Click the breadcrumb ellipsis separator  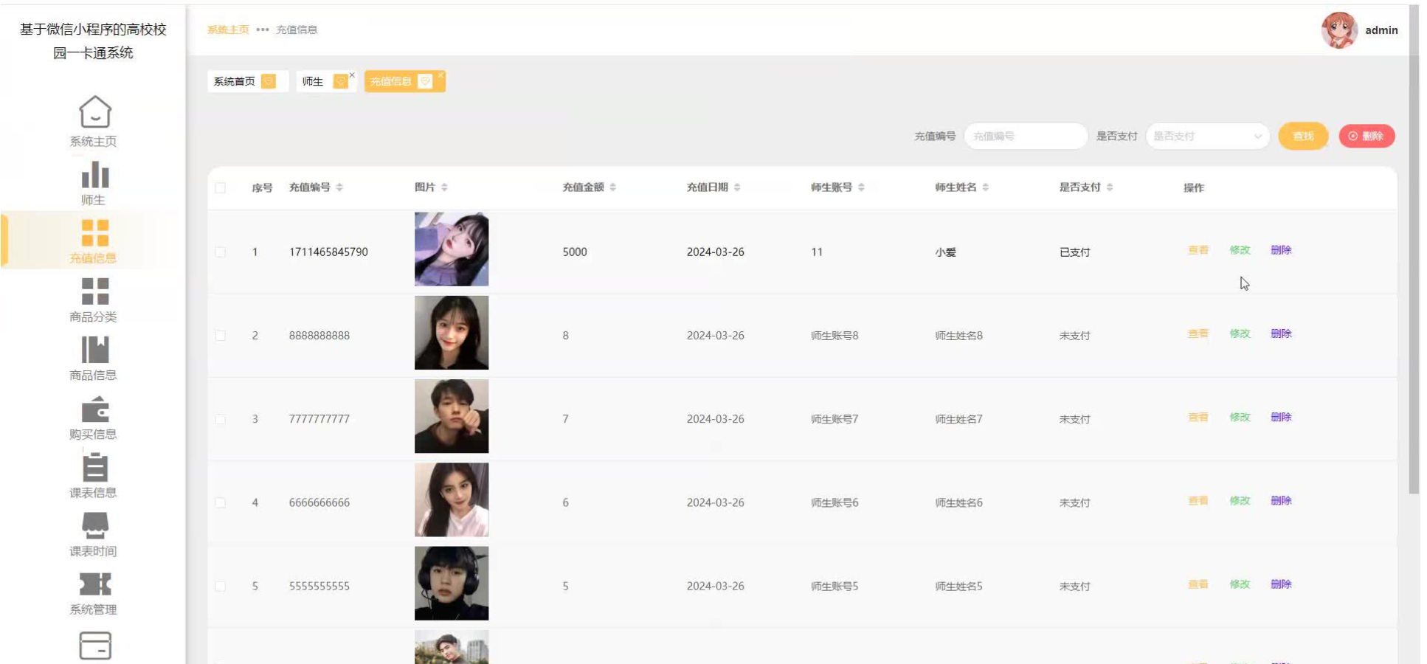click(x=263, y=30)
